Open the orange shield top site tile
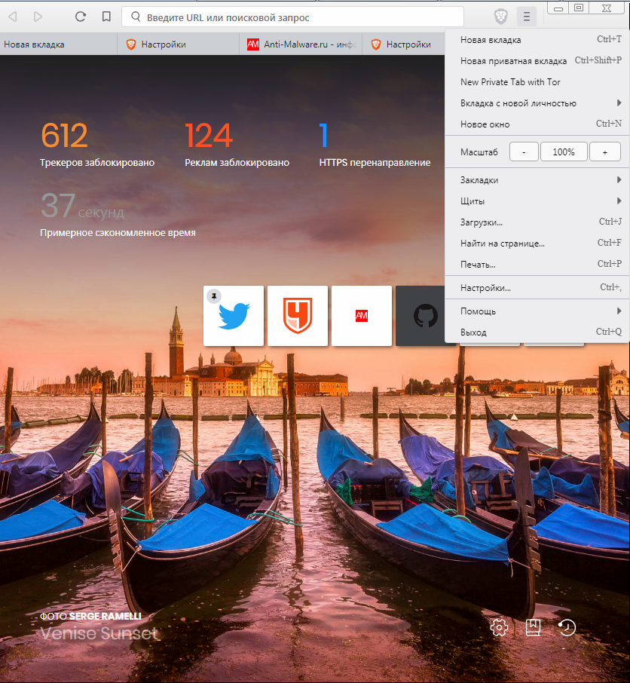 click(x=298, y=316)
